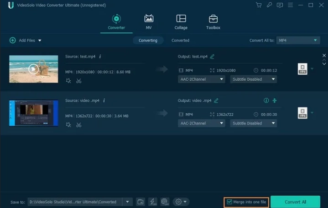328x208 pixels.
Task: Expand the Add Files dropdown arrow
Action: 40,41
